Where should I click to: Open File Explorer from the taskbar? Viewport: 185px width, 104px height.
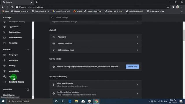76,101
